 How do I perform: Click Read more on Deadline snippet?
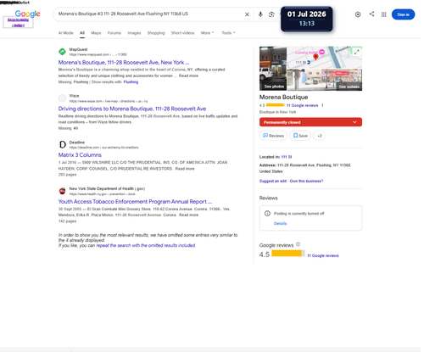185,169
